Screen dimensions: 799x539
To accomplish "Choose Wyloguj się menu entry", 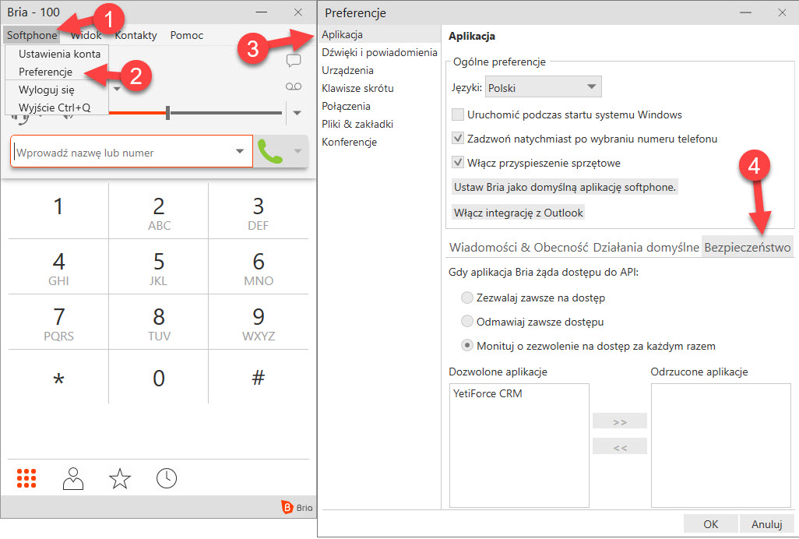I will [x=57, y=90].
